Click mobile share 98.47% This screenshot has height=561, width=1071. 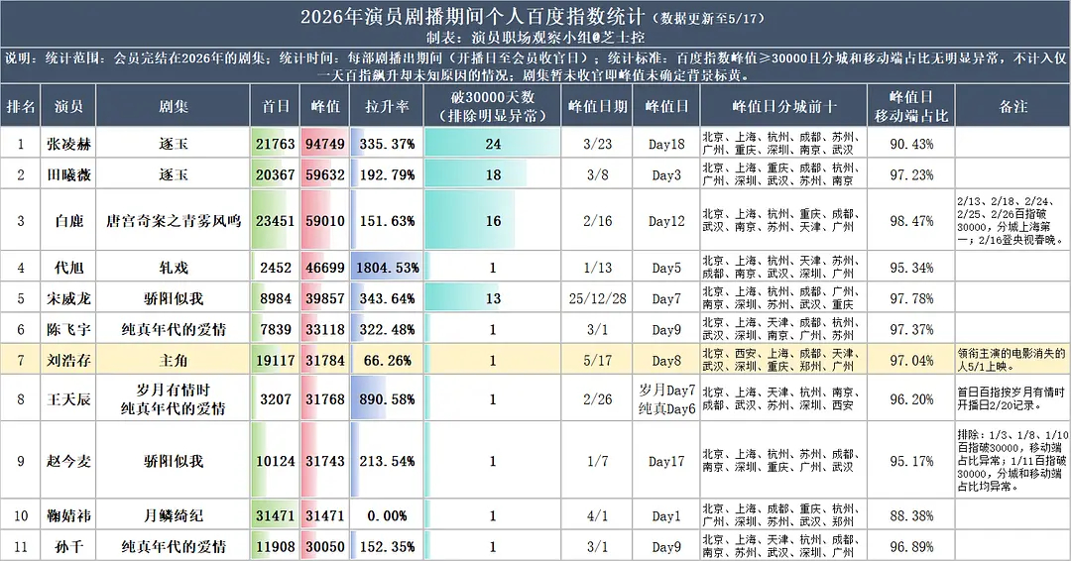[911, 221]
